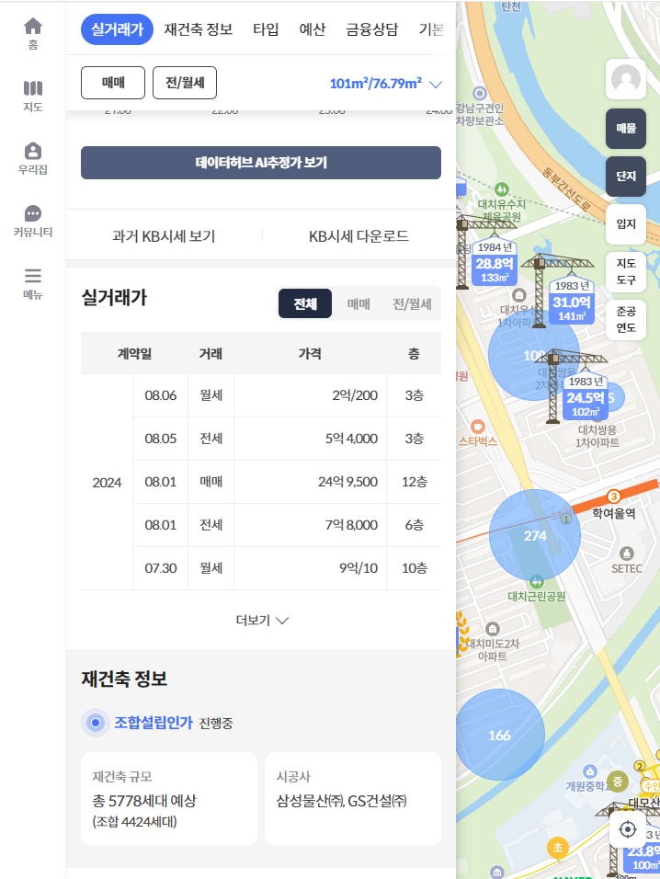Click the 대치미도2차 아파트 marker
This screenshot has height=879, width=660.
(492, 643)
